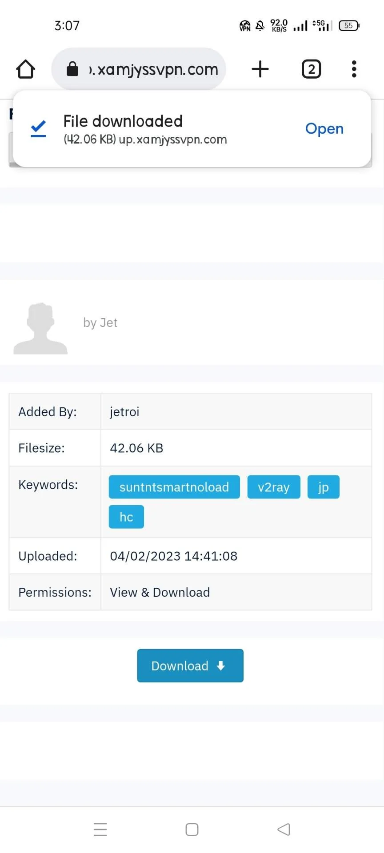Tap the xamjyssvpn.com address bar
This screenshot has height=853, width=384.
coord(139,69)
